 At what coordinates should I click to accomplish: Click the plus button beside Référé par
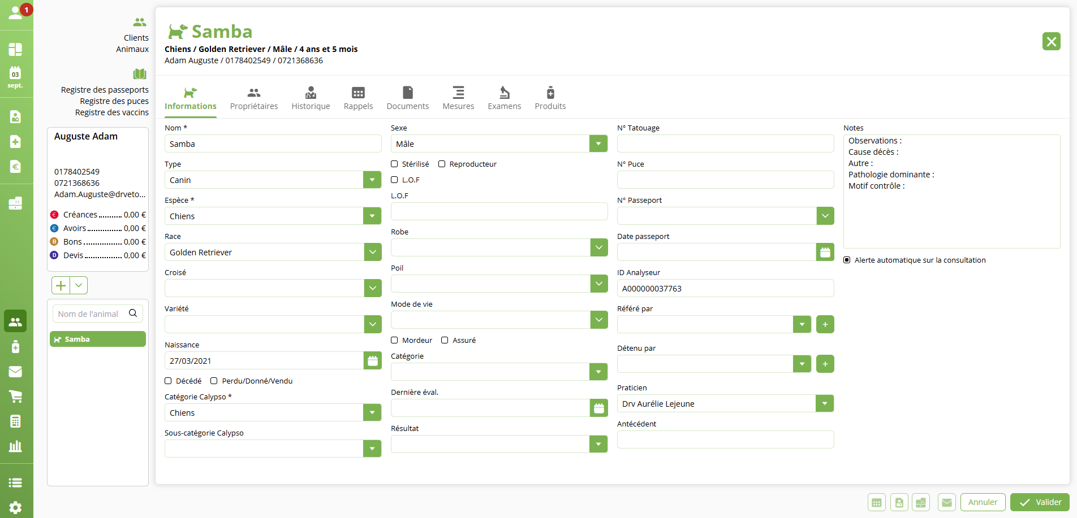[x=825, y=324]
